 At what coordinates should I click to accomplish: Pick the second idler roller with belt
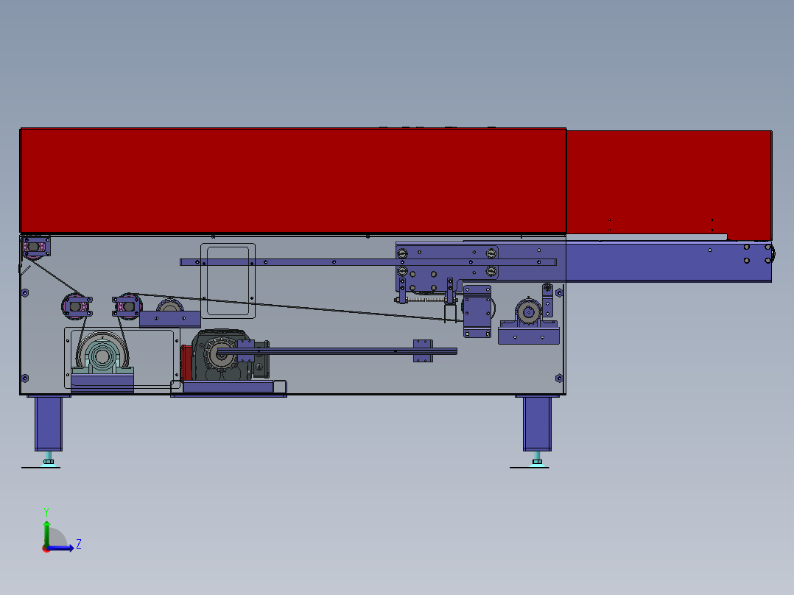click(x=127, y=306)
